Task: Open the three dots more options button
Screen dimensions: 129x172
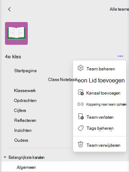Action: tap(120, 56)
